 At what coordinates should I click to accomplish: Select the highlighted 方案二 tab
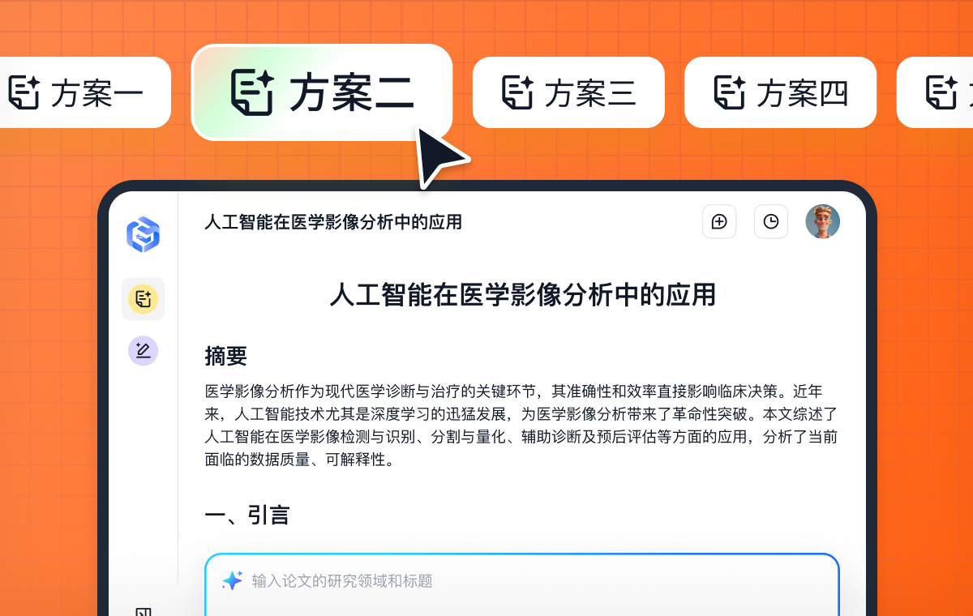321,92
